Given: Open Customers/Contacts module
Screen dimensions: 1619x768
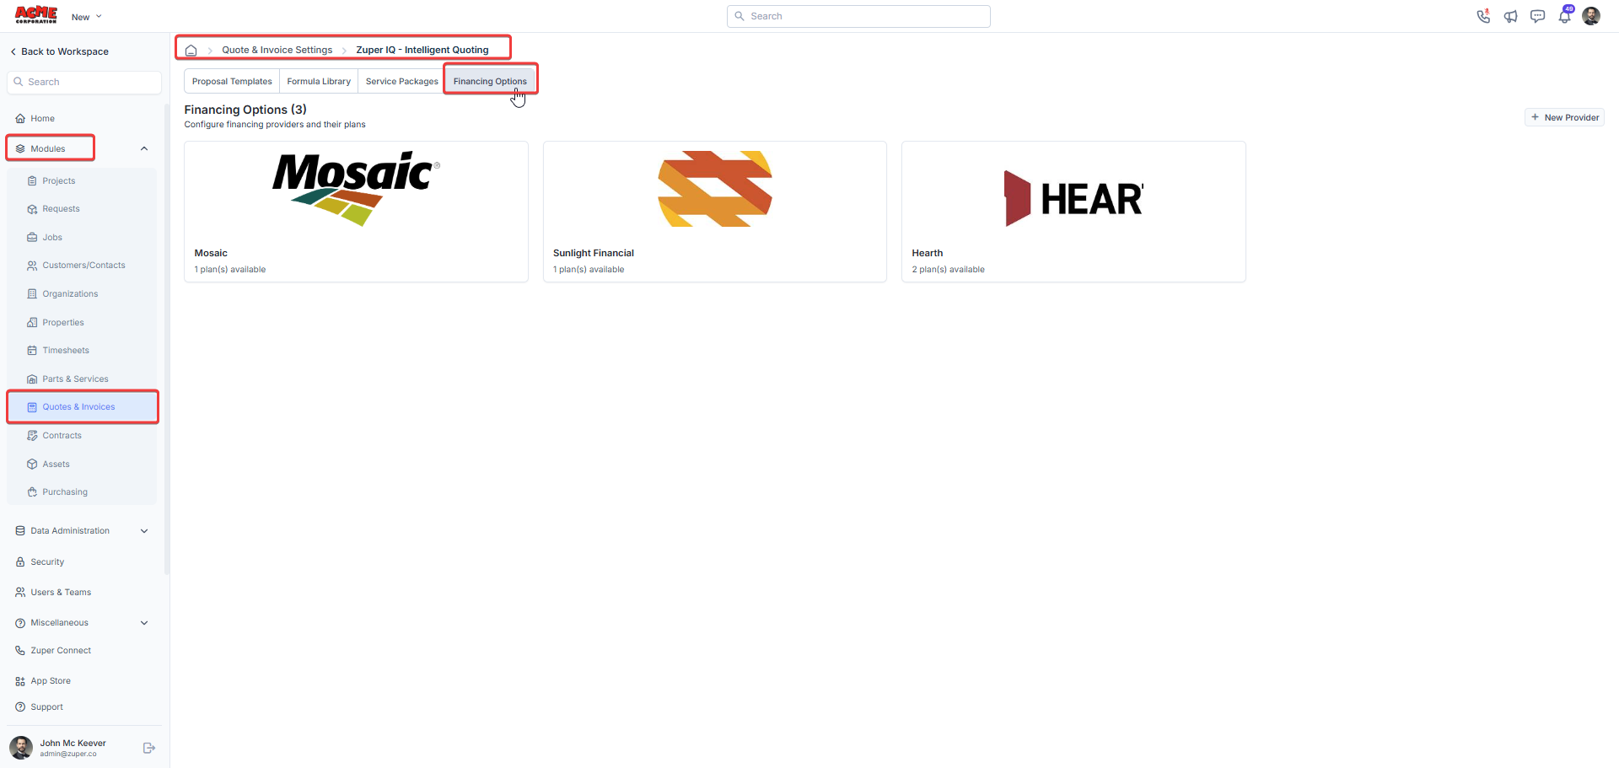Looking at the screenshot, I should [82, 266].
